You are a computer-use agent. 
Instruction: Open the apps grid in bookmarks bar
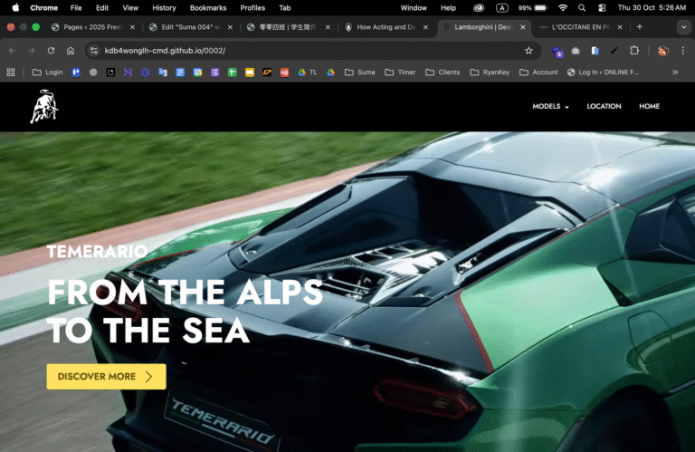pyautogui.click(x=13, y=72)
